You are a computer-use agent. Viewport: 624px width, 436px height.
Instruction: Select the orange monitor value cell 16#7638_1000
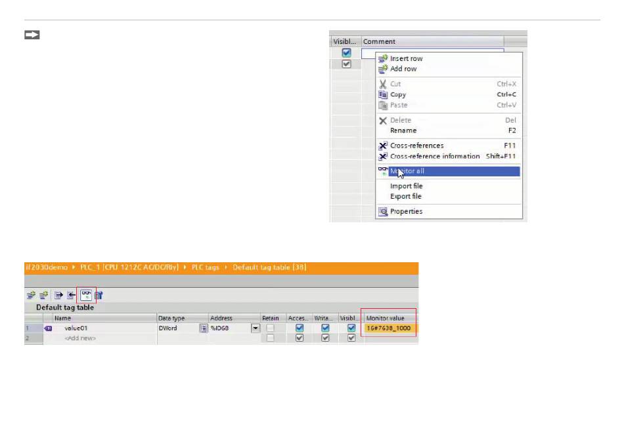coord(390,328)
